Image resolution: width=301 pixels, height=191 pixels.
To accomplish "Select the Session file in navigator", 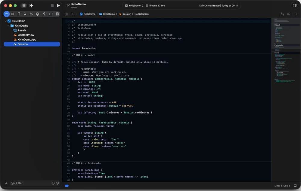I will [32, 44].
